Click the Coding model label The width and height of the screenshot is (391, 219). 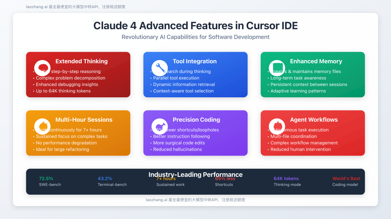tap(345, 184)
